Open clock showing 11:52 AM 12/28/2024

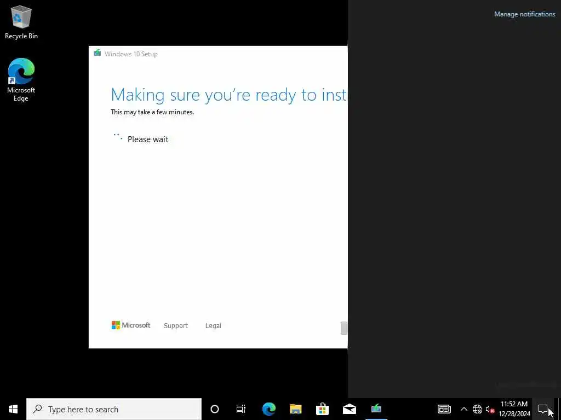514,409
